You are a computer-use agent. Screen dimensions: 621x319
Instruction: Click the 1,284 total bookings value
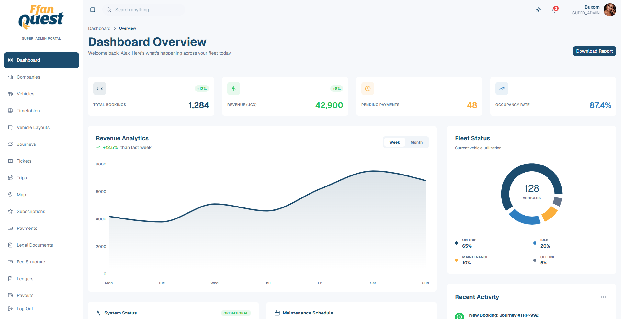point(199,105)
